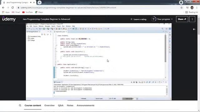Go back to the previous page
Screen dimensions: 200x112
point(3,7)
